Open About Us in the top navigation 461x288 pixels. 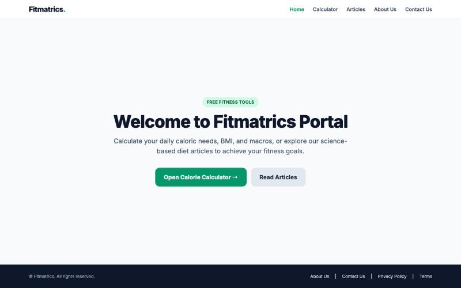pyautogui.click(x=385, y=9)
